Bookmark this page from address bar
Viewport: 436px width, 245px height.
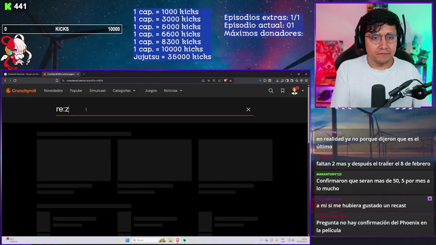[x=57, y=81]
